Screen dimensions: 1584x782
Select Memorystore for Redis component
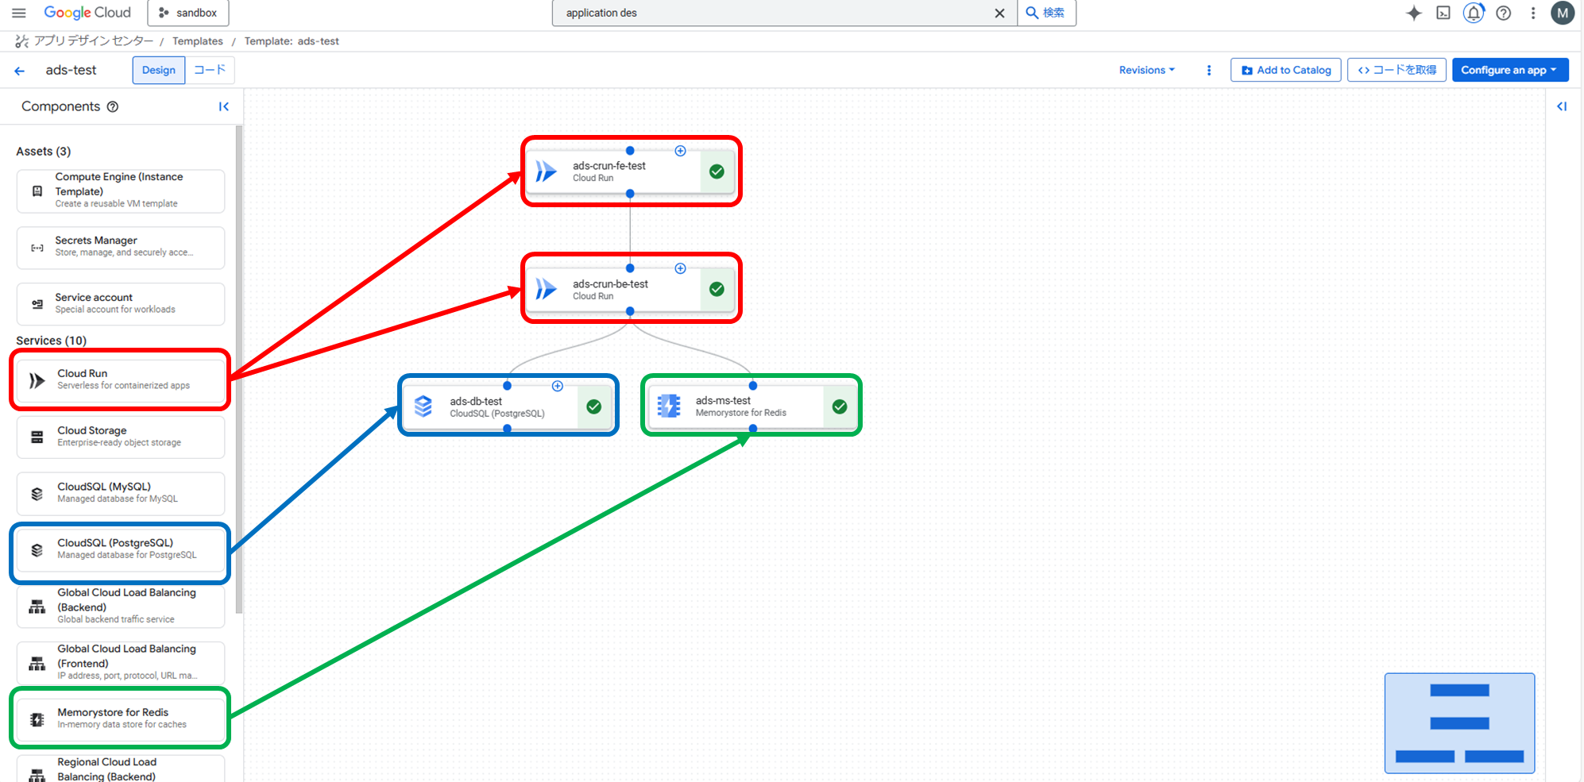pos(121,718)
